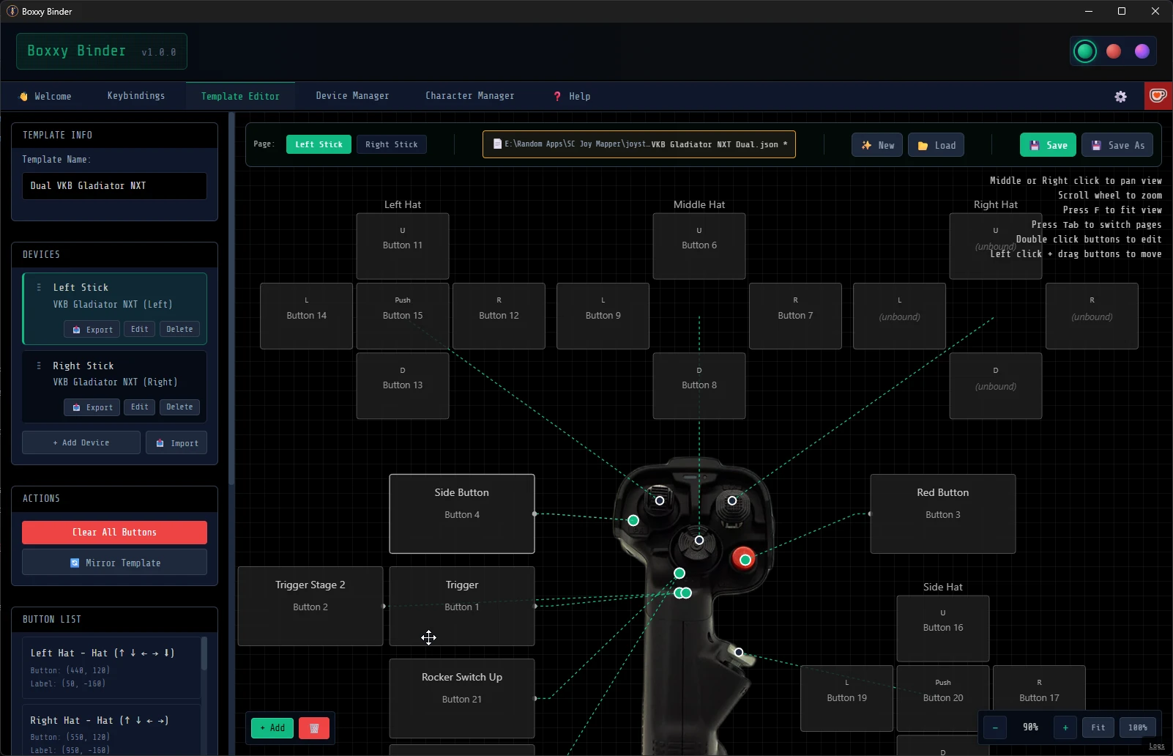Viewport: 1173px width, 756px height.
Task: Click the Mirror Template button
Action: 114,563
